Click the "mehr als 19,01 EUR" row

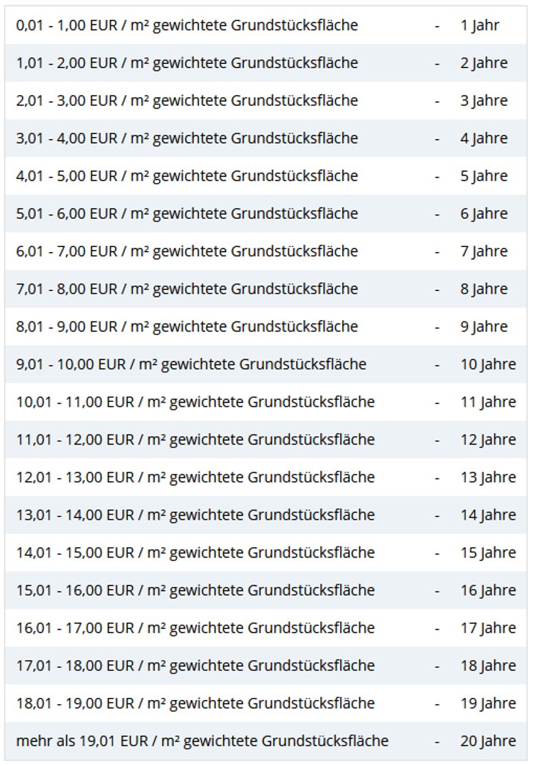(x=202, y=741)
